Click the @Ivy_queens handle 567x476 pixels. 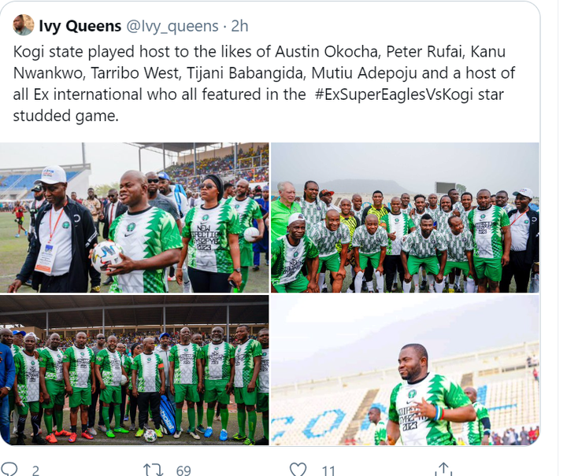[172, 27]
